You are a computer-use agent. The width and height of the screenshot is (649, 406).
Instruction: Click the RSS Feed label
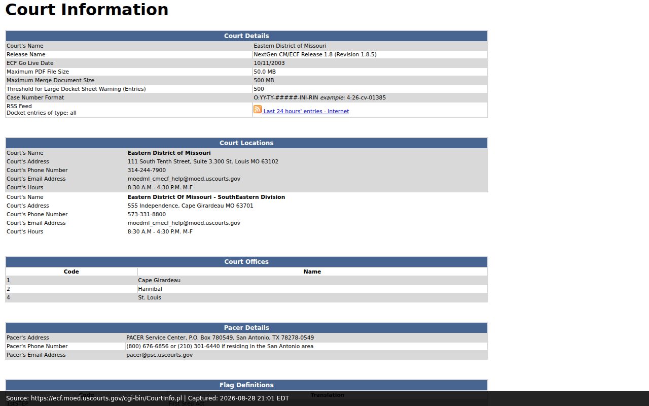coord(19,106)
